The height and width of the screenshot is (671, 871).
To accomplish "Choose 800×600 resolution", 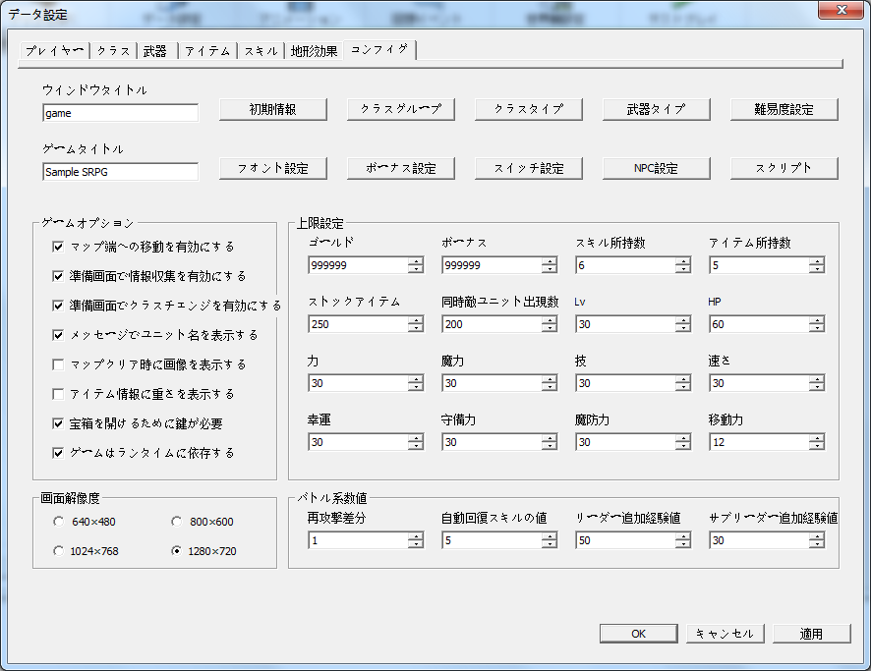I will [x=177, y=522].
